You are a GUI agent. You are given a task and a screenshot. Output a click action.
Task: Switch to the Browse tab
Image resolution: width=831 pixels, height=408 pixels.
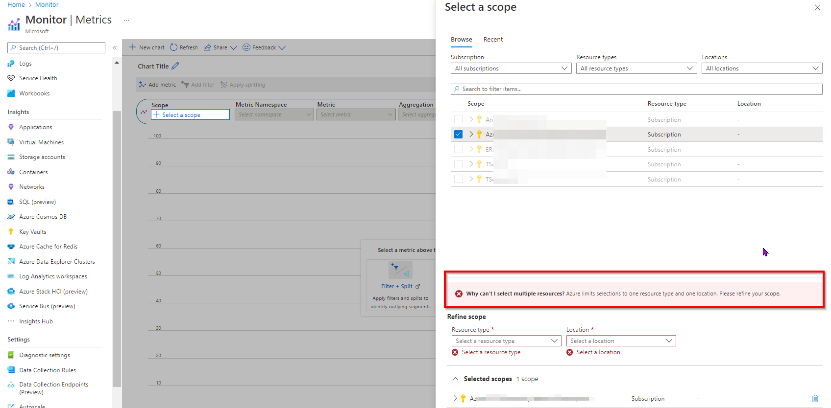pyautogui.click(x=462, y=40)
